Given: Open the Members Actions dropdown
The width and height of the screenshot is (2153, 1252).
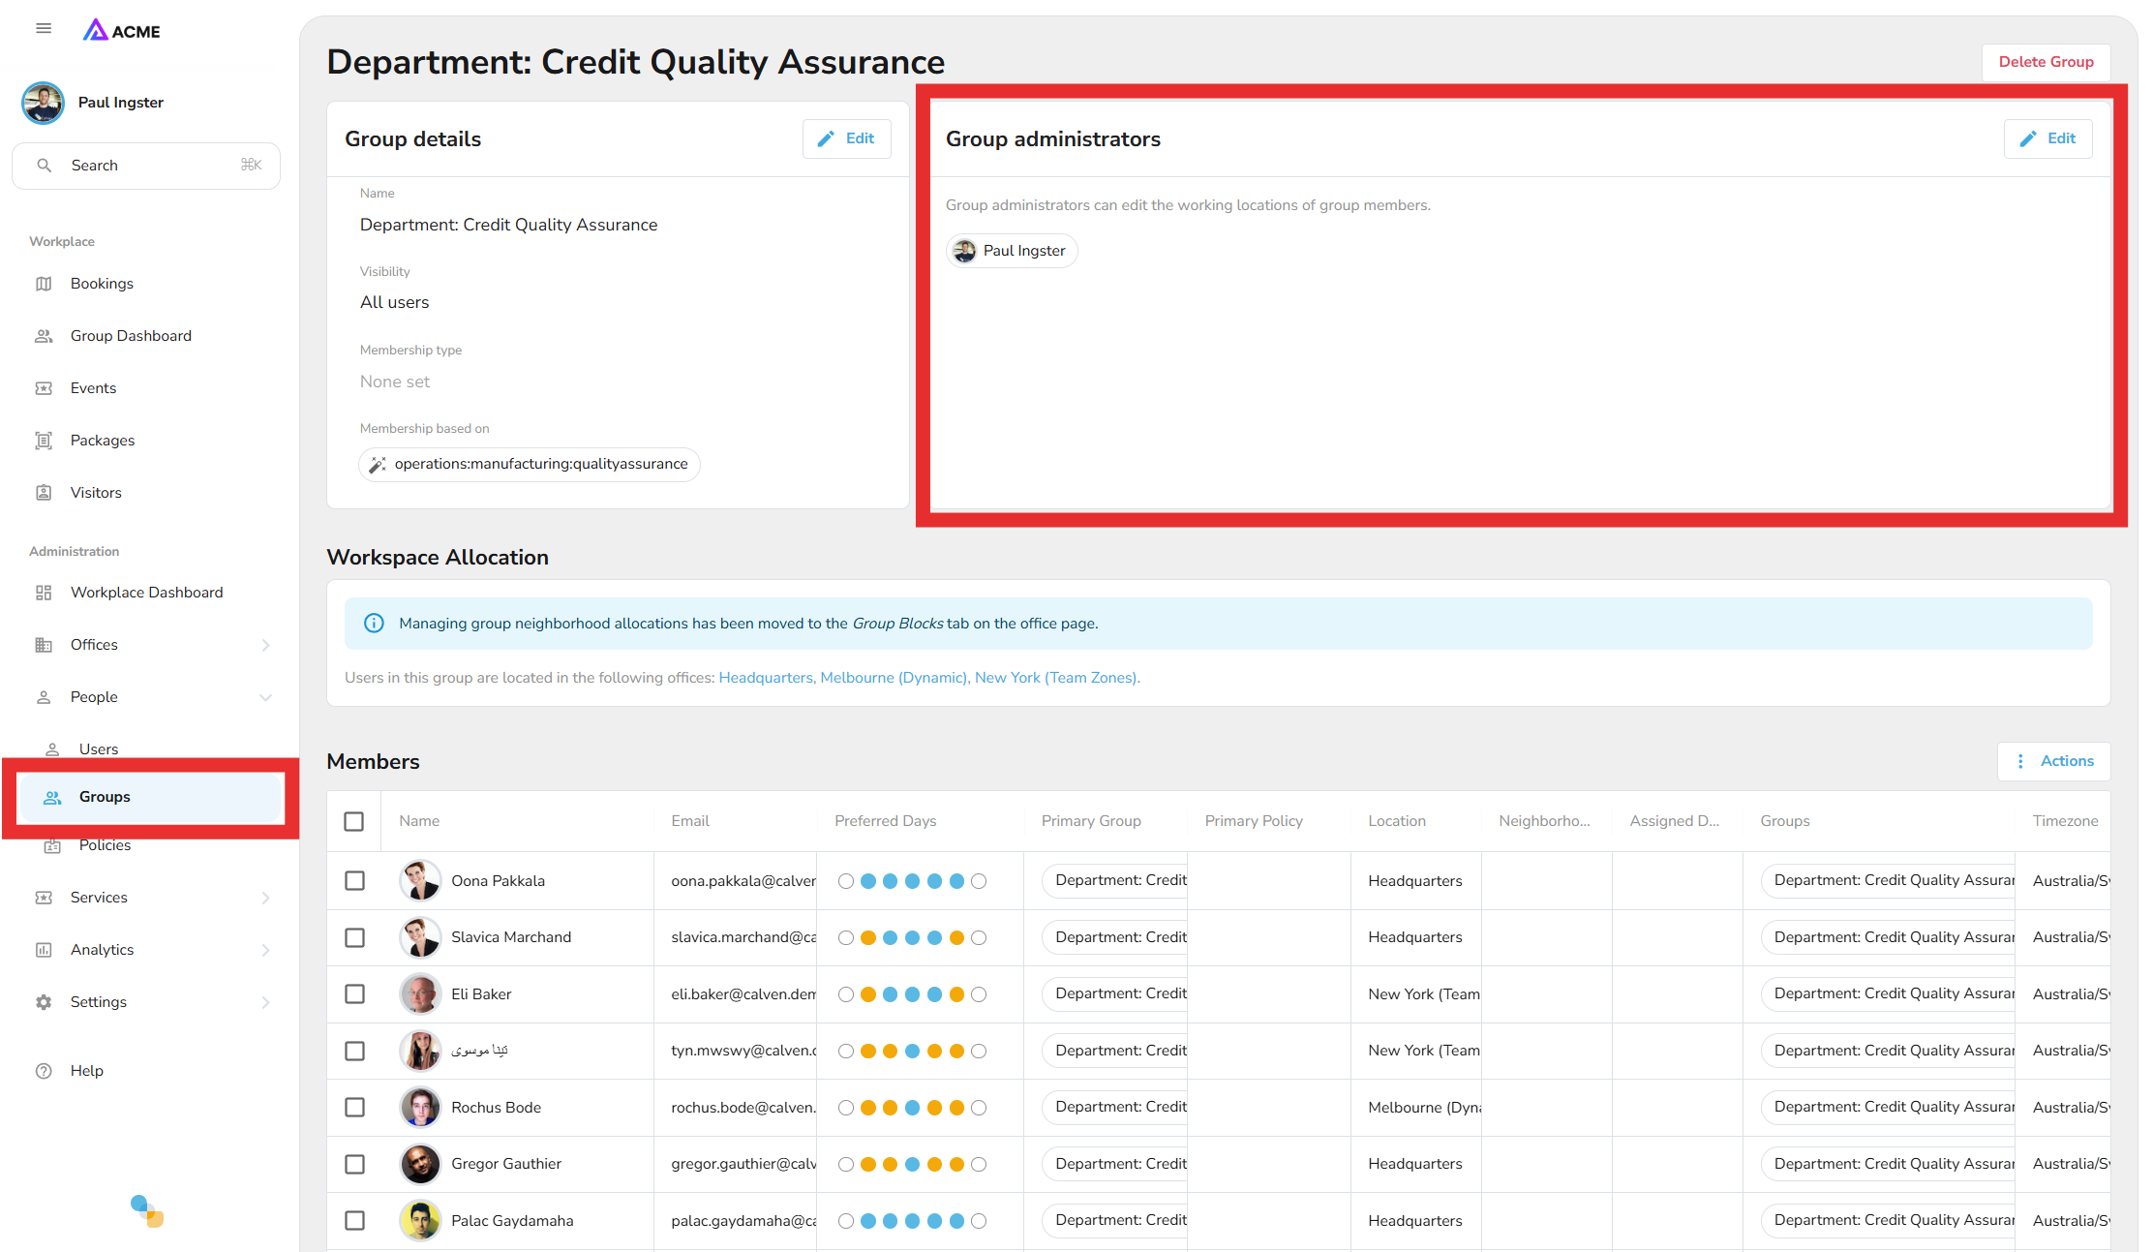Looking at the screenshot, I should tap(2054, 761).
